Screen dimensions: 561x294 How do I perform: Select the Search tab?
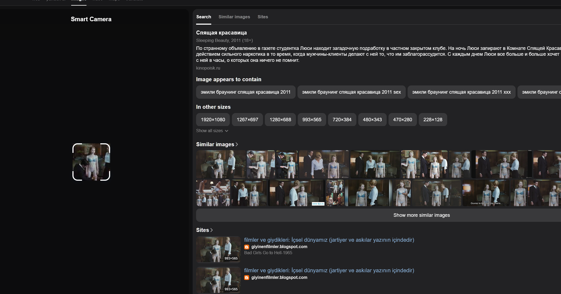(x=204, y=17)
